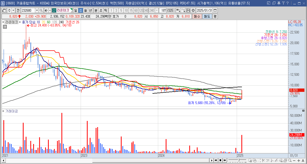Open chart settings gear icon
307x164 pixels.
click(x=193, y=10)
